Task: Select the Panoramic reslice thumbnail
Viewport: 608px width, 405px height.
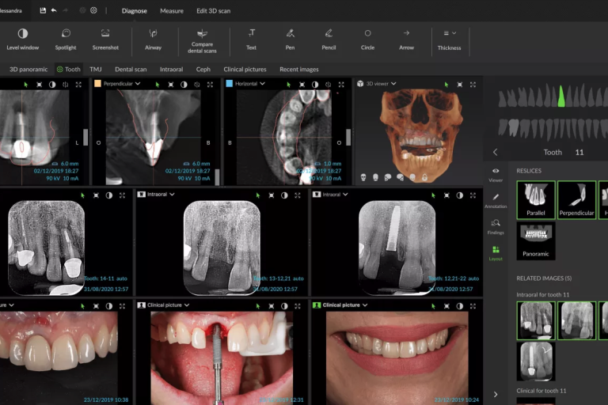Action: click(536, 241)
